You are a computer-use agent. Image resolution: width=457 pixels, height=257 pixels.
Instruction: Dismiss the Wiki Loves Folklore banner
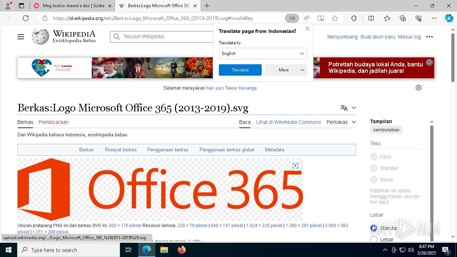click(430, 62)
